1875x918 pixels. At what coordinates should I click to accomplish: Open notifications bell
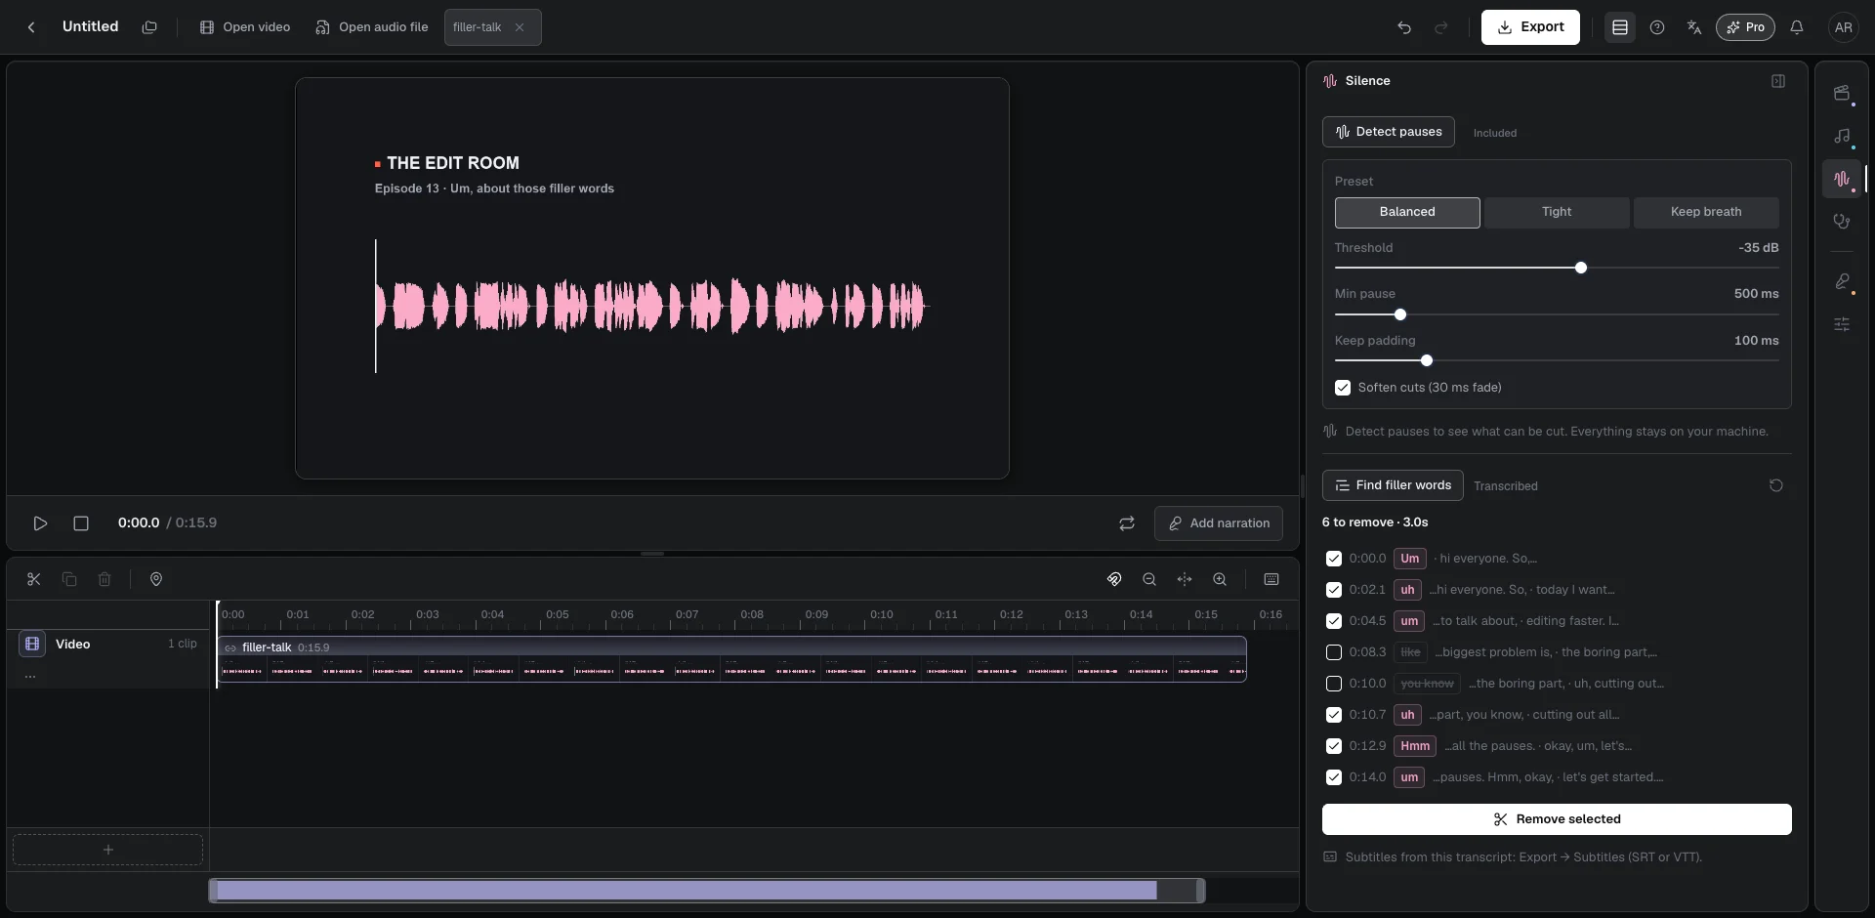pos(1797,27)
